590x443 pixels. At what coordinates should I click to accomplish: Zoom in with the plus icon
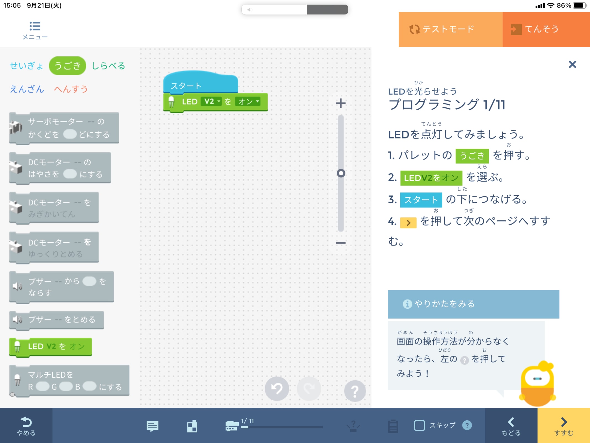point(341,103)
